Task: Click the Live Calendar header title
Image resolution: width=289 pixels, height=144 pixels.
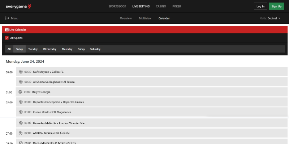Action: [18, 30]
